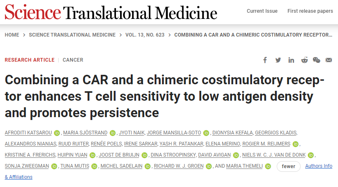
Task: Open Afroditi Katsarou's ORCID iD icon
Action: 57,133
